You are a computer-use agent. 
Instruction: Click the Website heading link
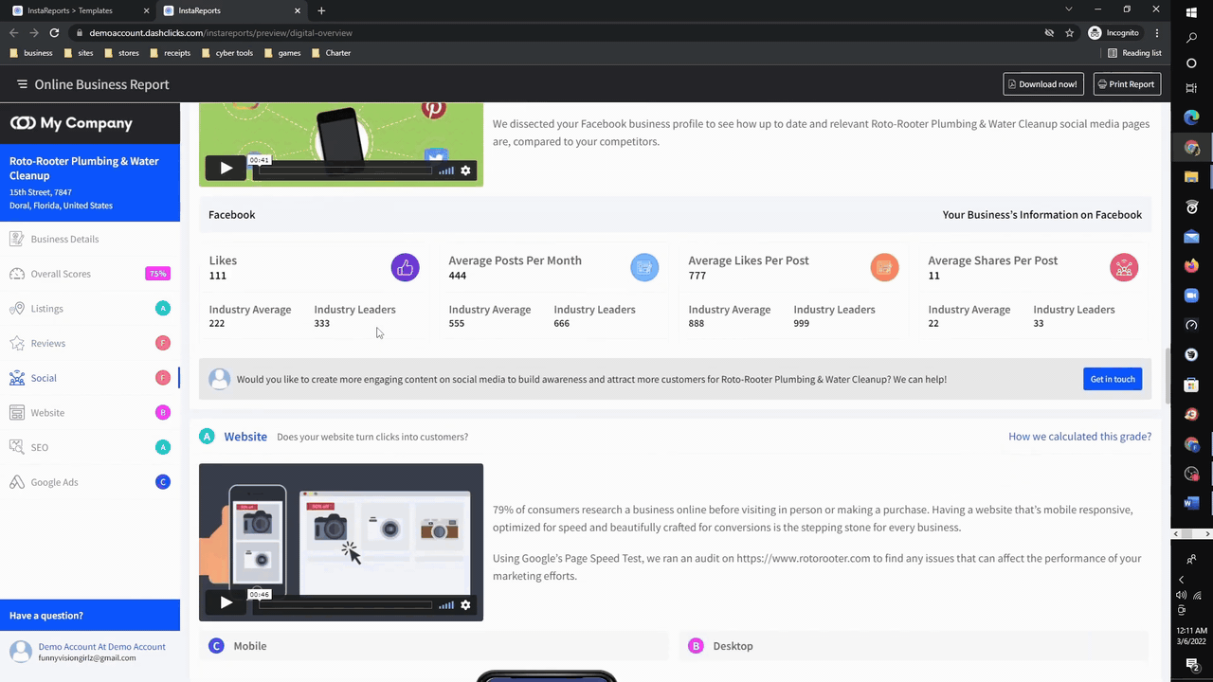[x=245, y=437]
